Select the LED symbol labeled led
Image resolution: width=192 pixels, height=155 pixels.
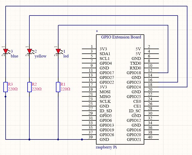(x=58, y=51)
